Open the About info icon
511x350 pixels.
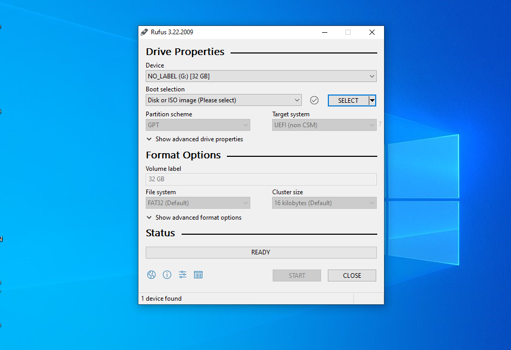pos(167,275)
